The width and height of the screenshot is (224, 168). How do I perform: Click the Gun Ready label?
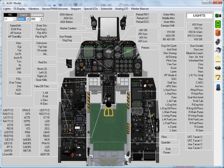(66, 37)
